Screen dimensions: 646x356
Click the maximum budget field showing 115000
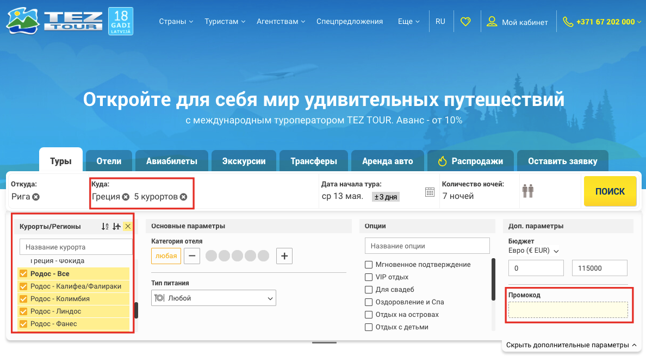(600, 268)
